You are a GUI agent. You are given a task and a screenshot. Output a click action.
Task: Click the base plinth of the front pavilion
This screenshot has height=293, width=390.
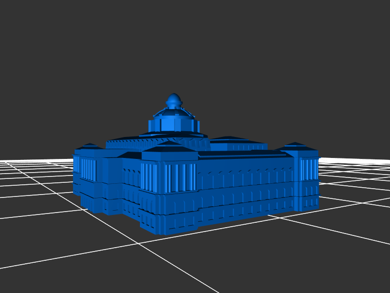pyautogui.click(x=168, y=224)
